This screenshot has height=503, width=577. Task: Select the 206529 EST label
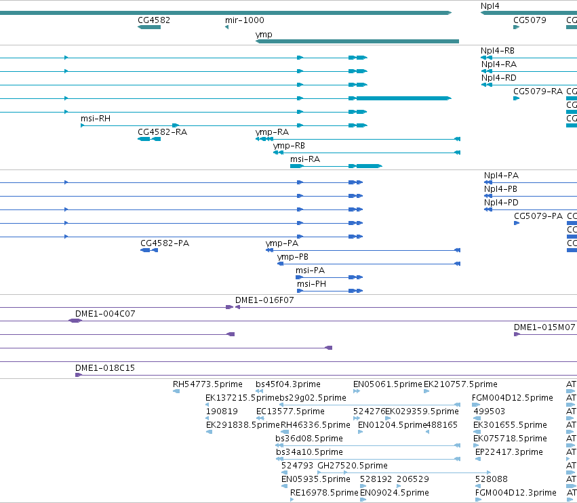(413, 479)
